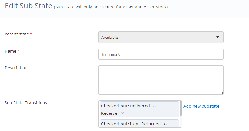Click the Sub State Transitions scrollbar thumb
Screen dimensions: 249x131
(x=181, y=108)
